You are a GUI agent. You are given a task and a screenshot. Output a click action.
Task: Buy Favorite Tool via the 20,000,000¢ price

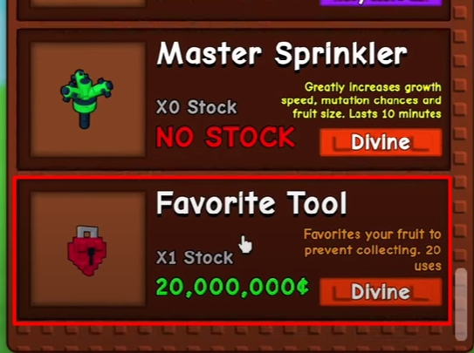(232, 288)
